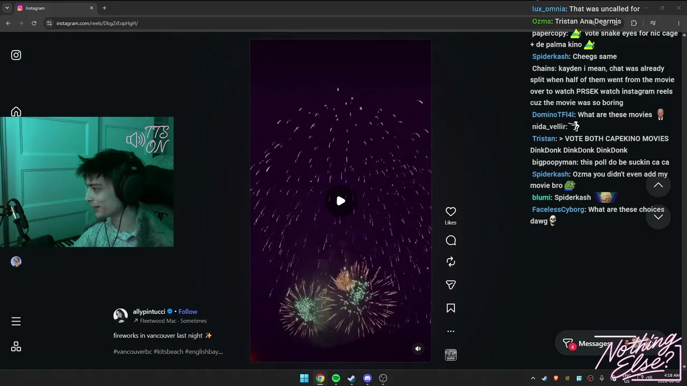687x386 pixels.
Task: Click allypintucci's profile picture
Action: [x=121, y=315]
